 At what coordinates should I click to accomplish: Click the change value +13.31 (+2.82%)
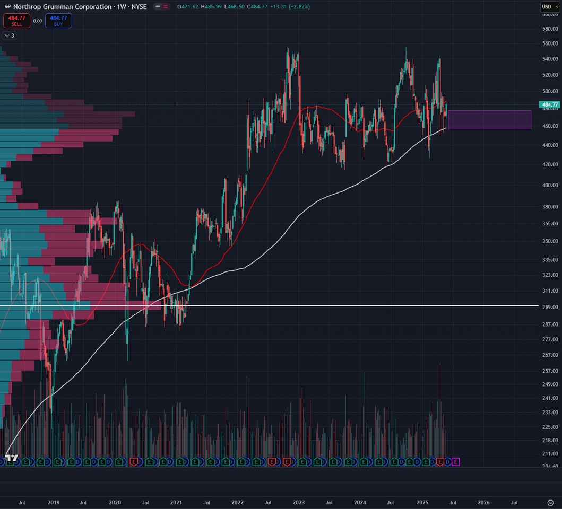[x=290, y=6]
